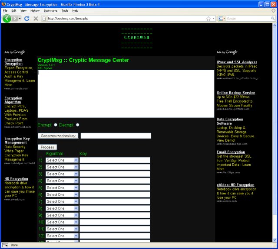Open the Algorithm dropdown in row 11
278x249 pixels.
[62, 229]
